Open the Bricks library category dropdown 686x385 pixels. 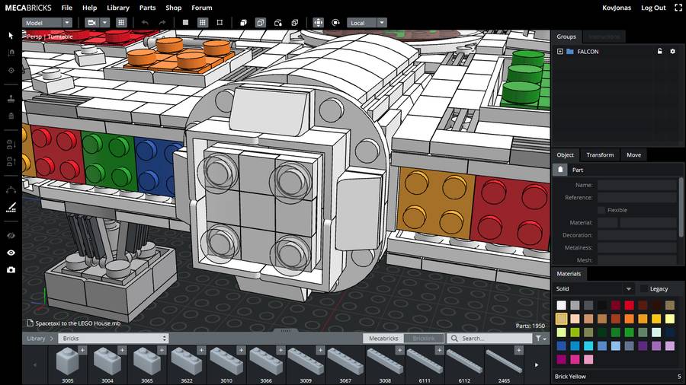(x=114, y=339)
